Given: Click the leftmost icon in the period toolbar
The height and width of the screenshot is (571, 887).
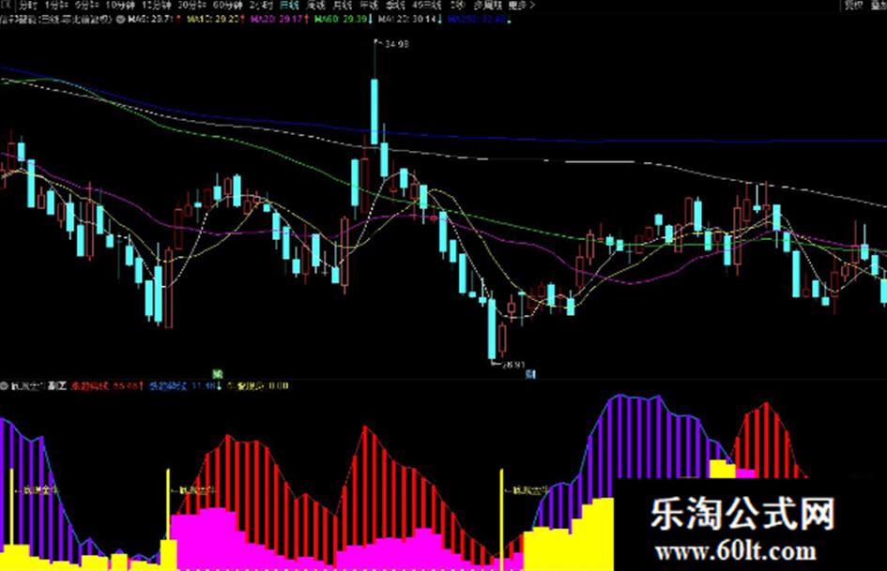Looking at the screenshot, I should (x=7, y=5).
